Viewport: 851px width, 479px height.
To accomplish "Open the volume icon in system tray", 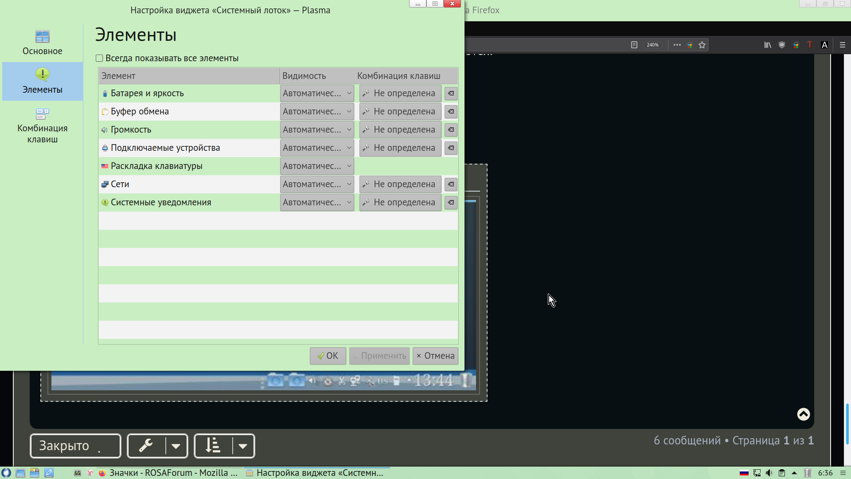I will (x=769, y=473).
